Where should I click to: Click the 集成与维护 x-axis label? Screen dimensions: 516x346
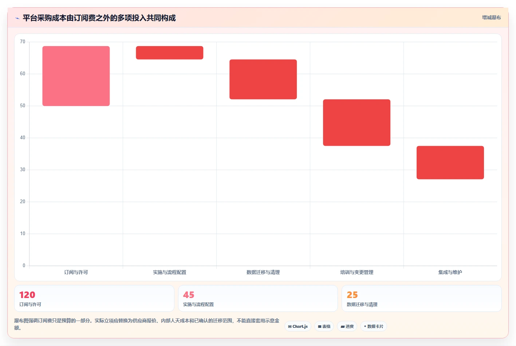point(450,272)
